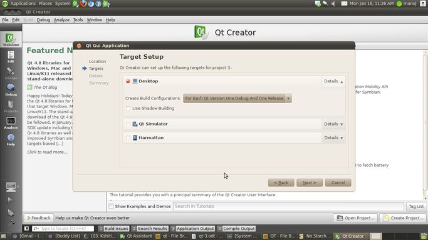Click the Firefox launcher in top panel

83,4
